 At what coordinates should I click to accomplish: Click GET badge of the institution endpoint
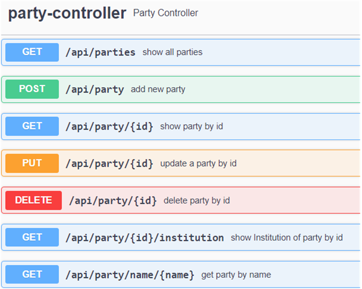(x=32, y=237)
